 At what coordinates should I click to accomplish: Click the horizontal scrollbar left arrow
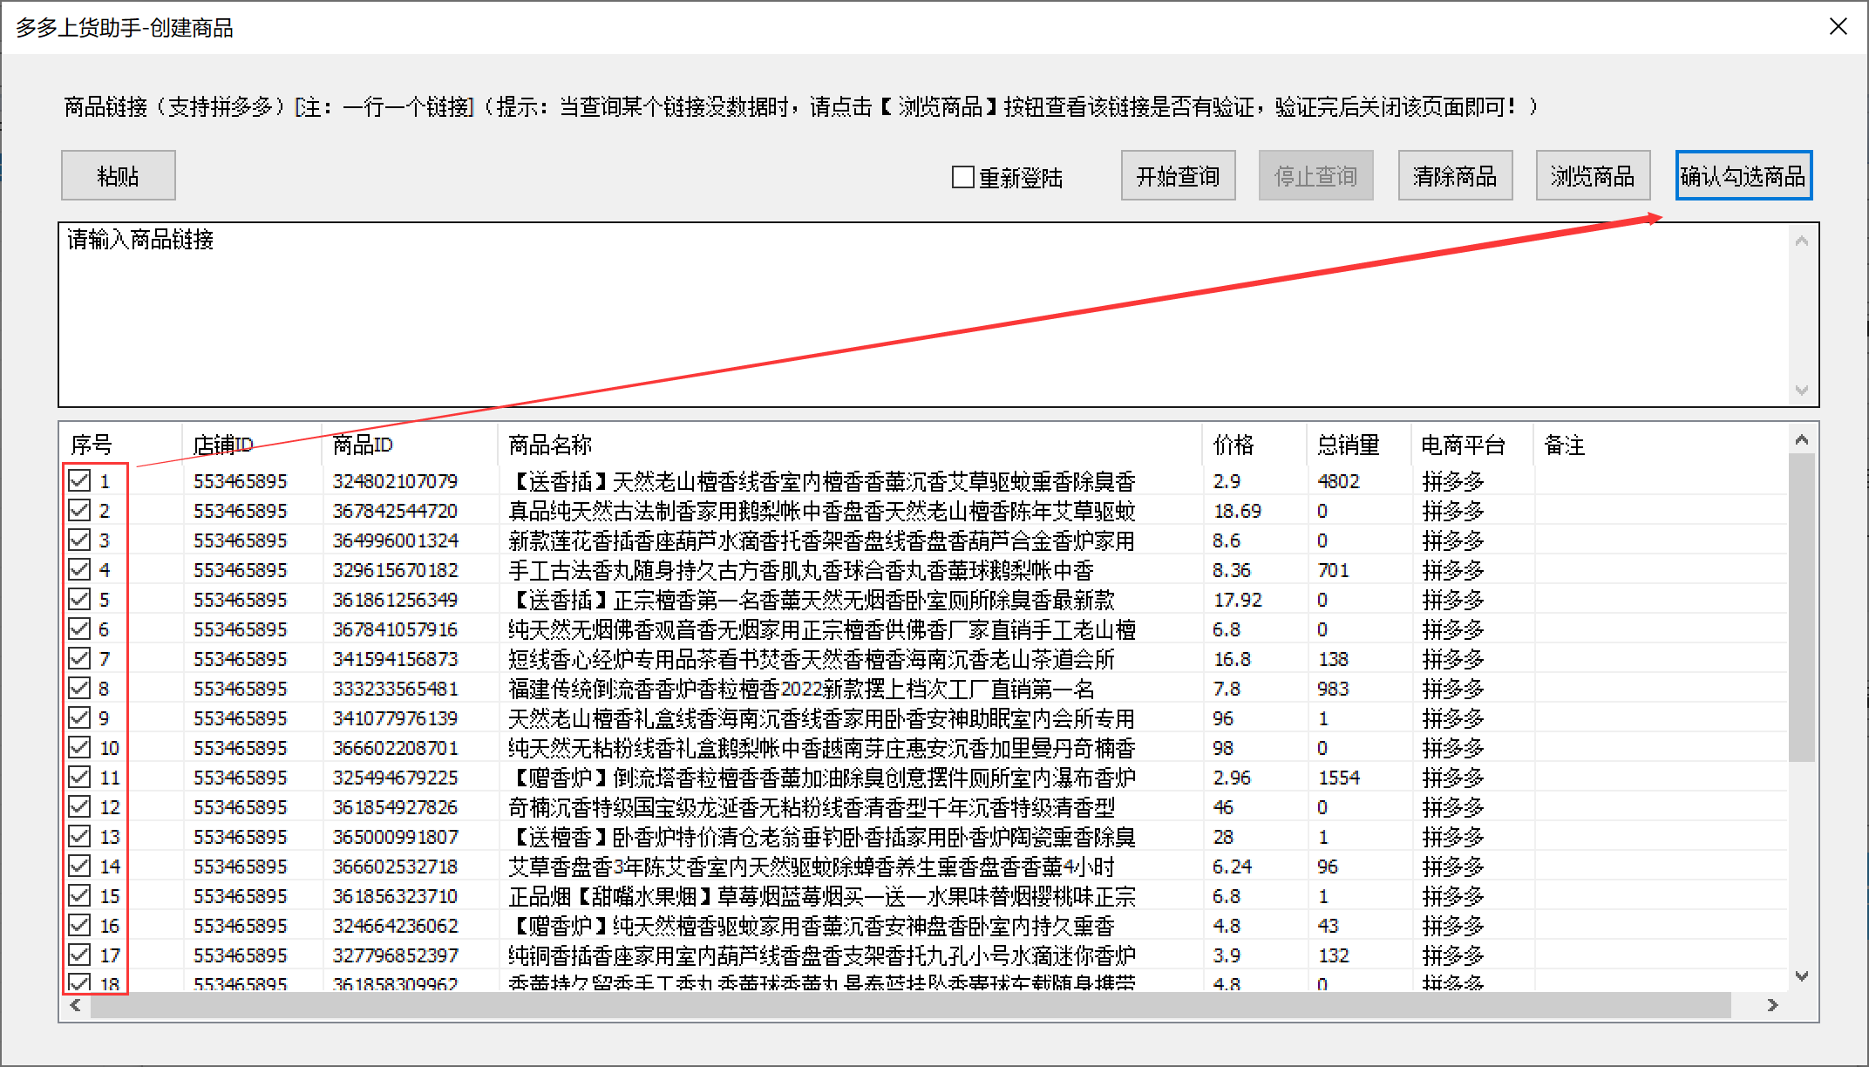tap(76, 1005)
